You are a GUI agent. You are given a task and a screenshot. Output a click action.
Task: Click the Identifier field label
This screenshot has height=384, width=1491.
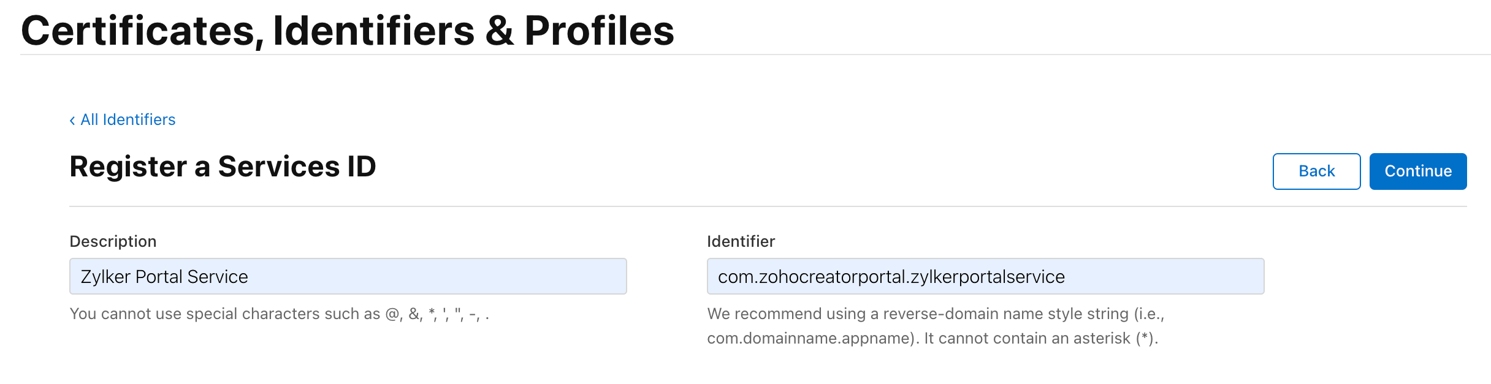coord(741,241)
